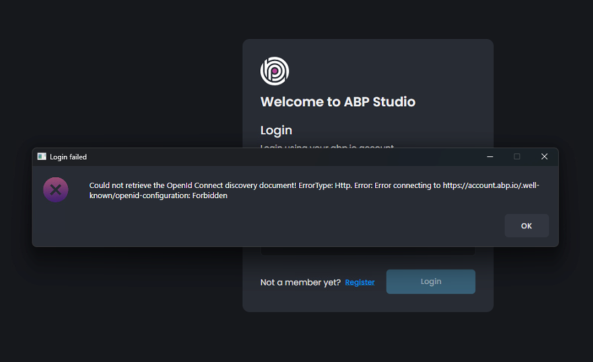The image size is (593, 362).
Task: Click the Login failed title bar icon
Action: click(x=42, y=156)
